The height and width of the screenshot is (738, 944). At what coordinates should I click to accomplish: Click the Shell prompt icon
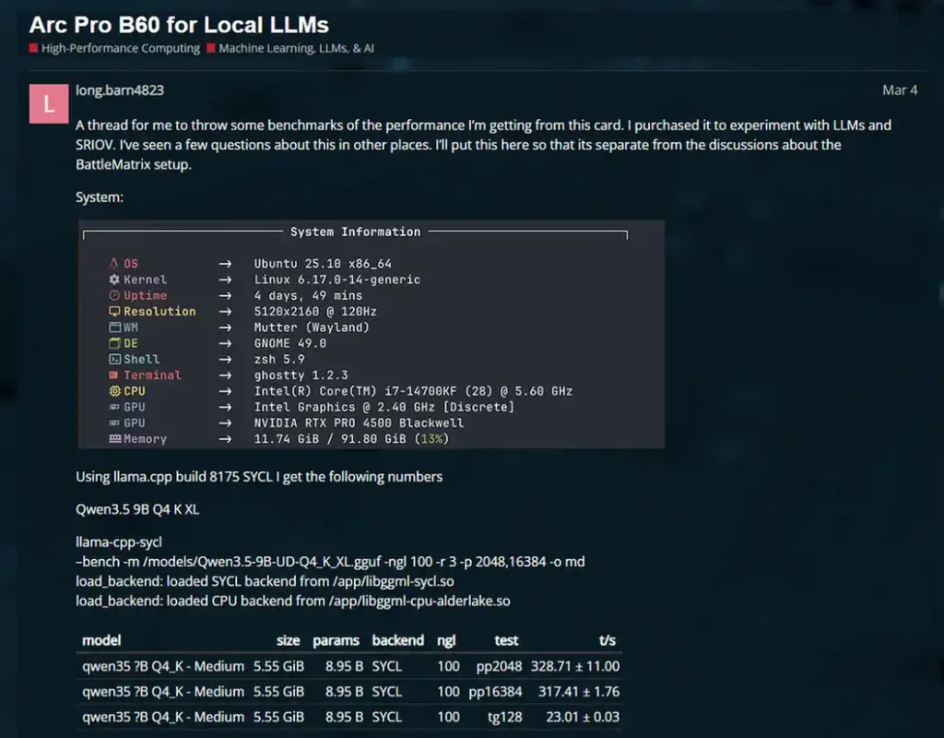click(x=114, y=359)
